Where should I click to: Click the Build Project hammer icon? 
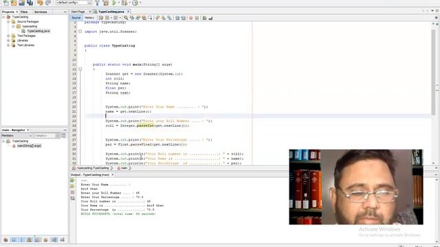[x=98, y=3]
